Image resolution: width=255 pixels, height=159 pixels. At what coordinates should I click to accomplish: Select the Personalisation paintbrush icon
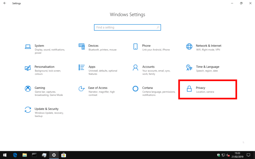28,68
